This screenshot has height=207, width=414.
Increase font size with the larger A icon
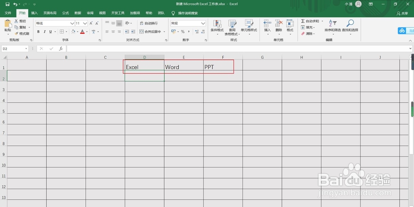pyautogui.click(x=91, y=23)
